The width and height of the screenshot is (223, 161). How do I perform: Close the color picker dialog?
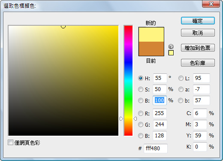tap(211, 4)
